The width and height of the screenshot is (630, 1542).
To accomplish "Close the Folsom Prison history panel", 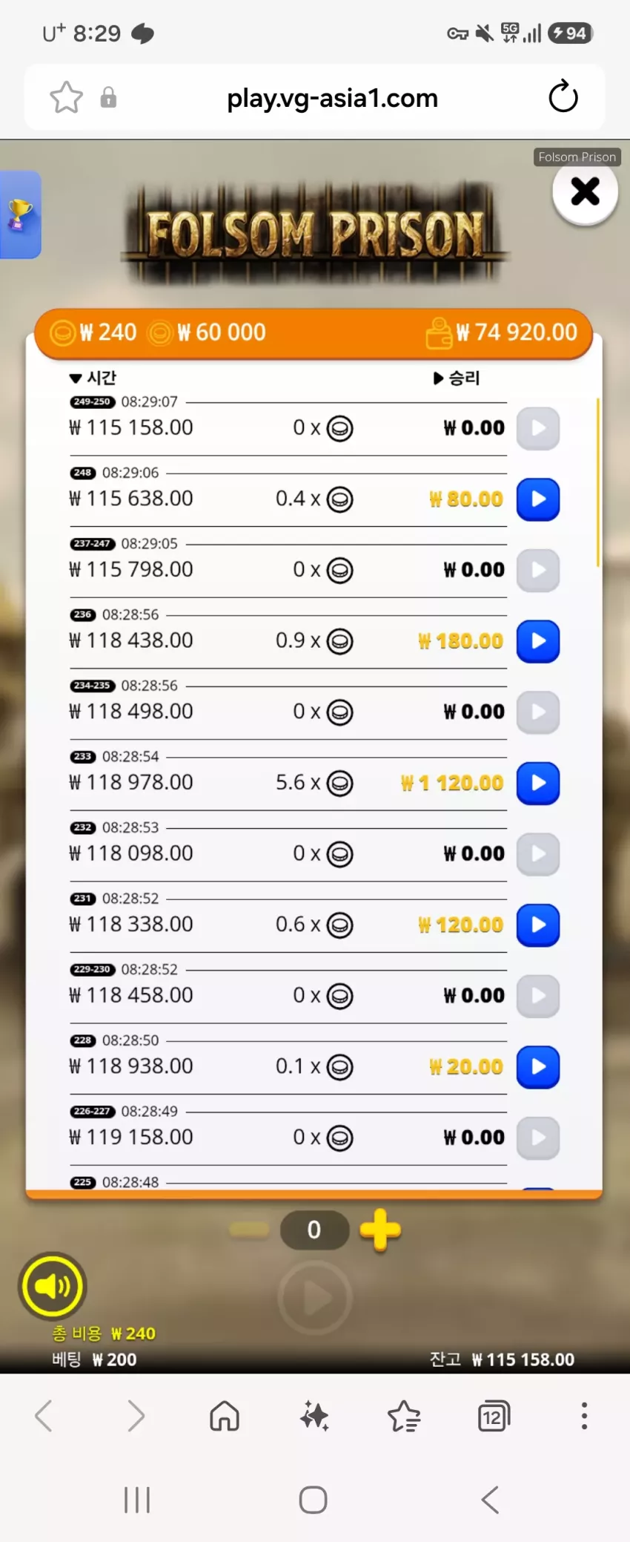I will [x=585, y=191].
